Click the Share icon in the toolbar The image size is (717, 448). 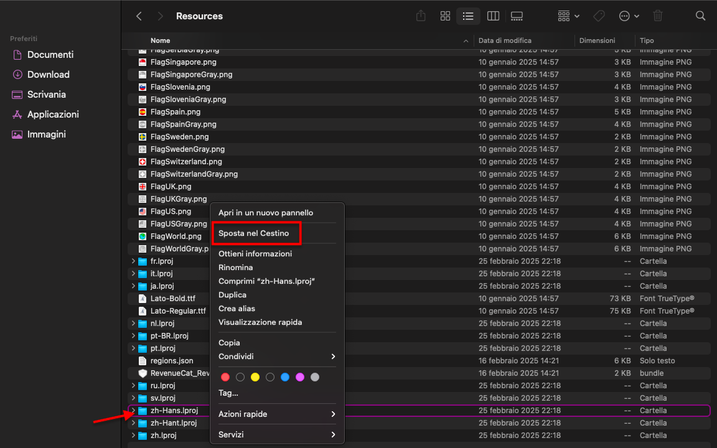click(x=421, y=16)
